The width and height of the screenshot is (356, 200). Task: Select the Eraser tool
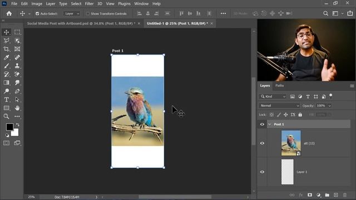click(17, 74)
